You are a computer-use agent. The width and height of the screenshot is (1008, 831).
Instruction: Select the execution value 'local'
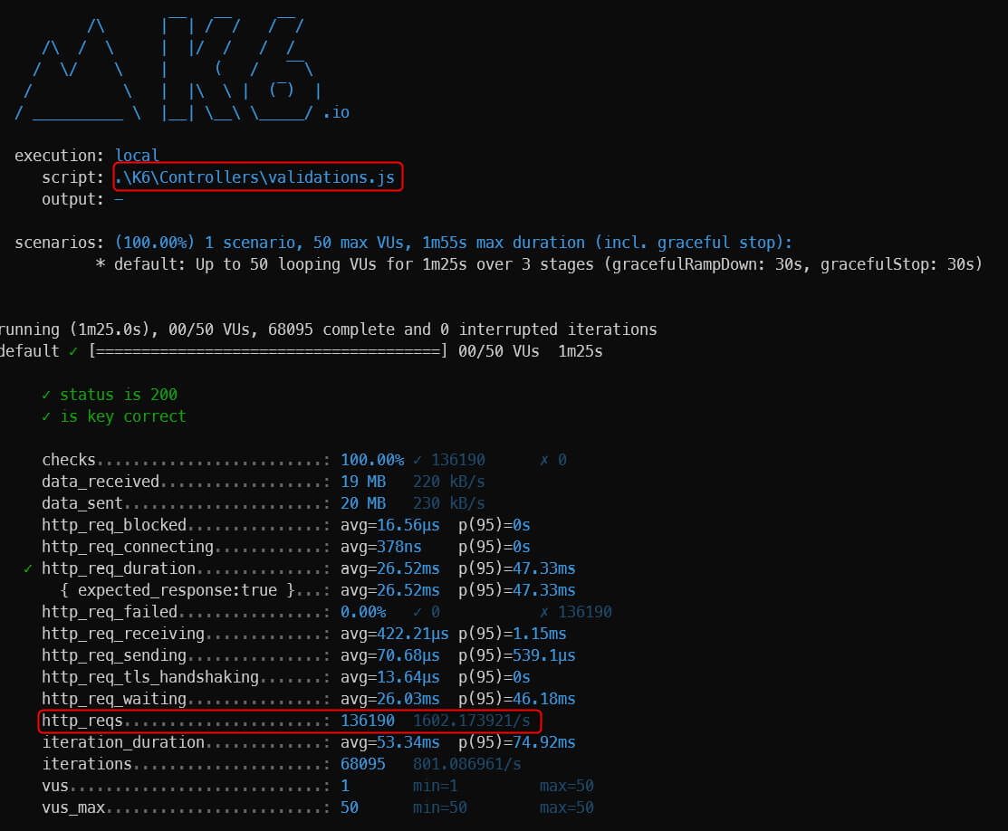[137, 156]
